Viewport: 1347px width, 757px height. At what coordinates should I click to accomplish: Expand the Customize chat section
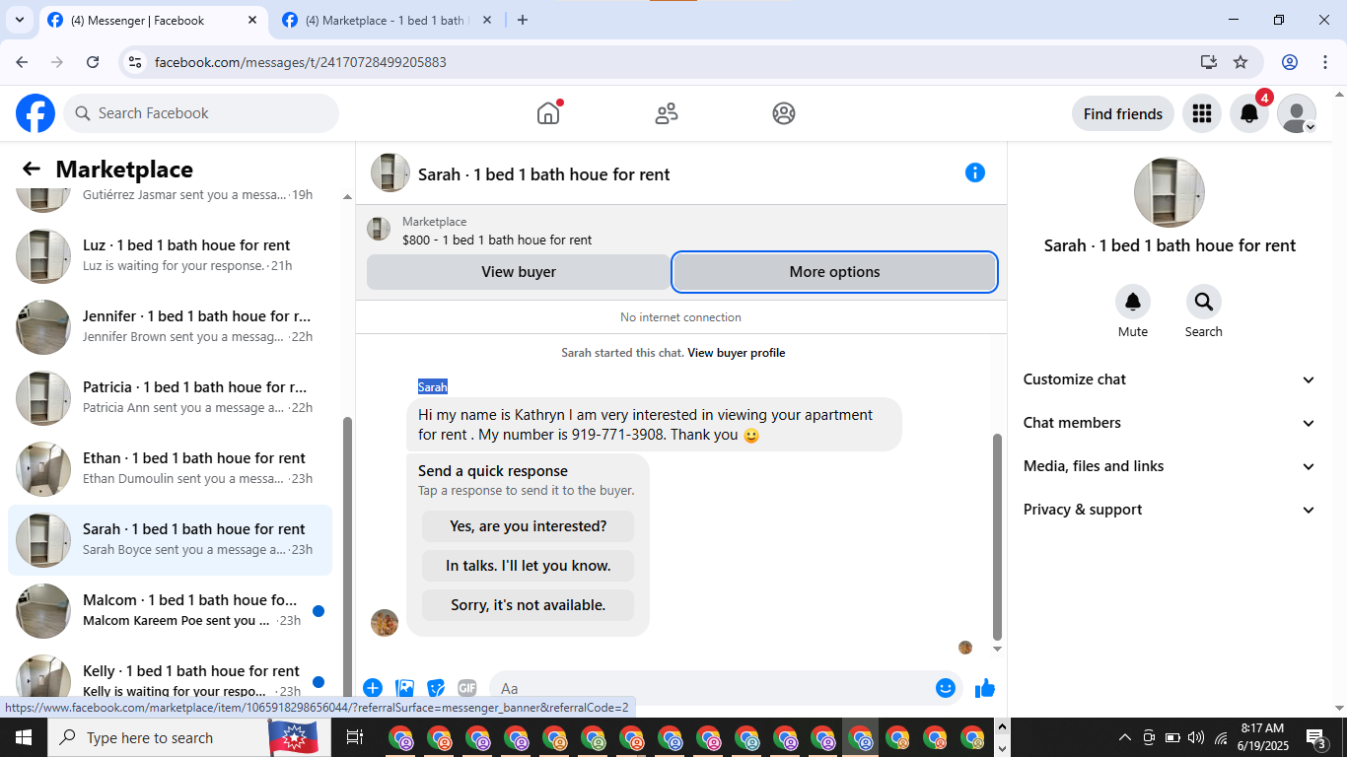1170,379
